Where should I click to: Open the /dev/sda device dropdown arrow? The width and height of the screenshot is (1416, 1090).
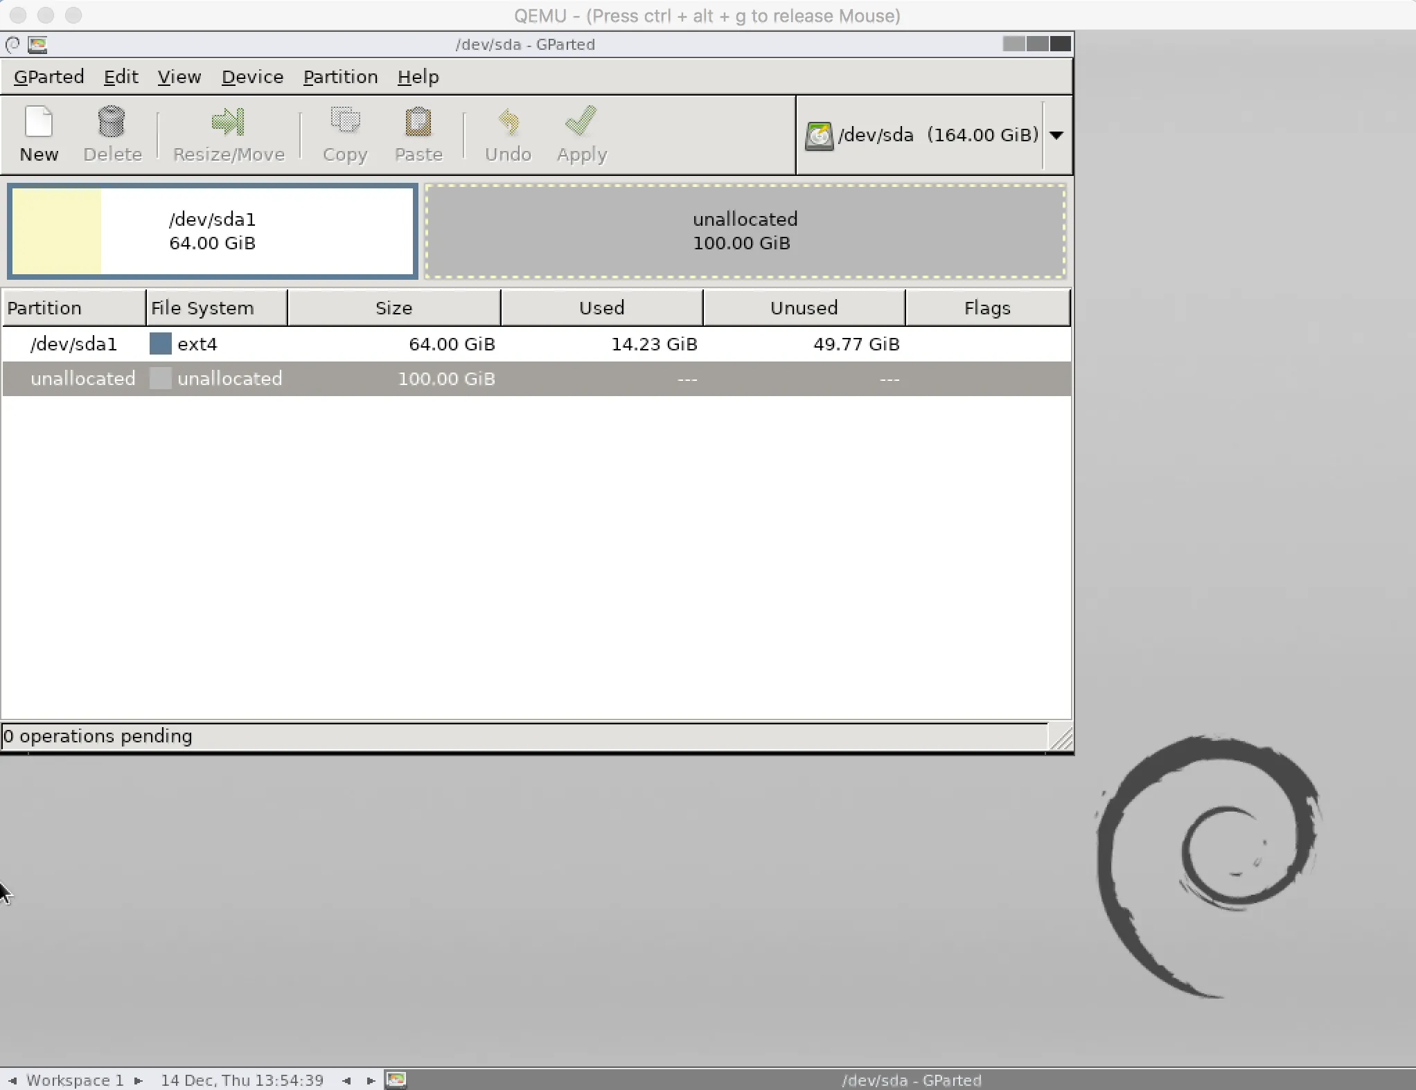point(1056,135)
